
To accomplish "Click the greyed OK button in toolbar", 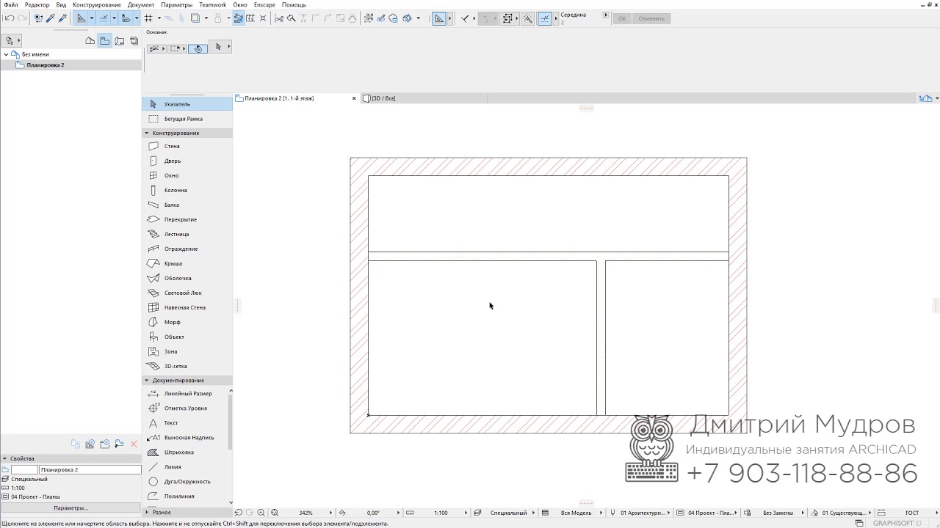I will coord(622,18).
